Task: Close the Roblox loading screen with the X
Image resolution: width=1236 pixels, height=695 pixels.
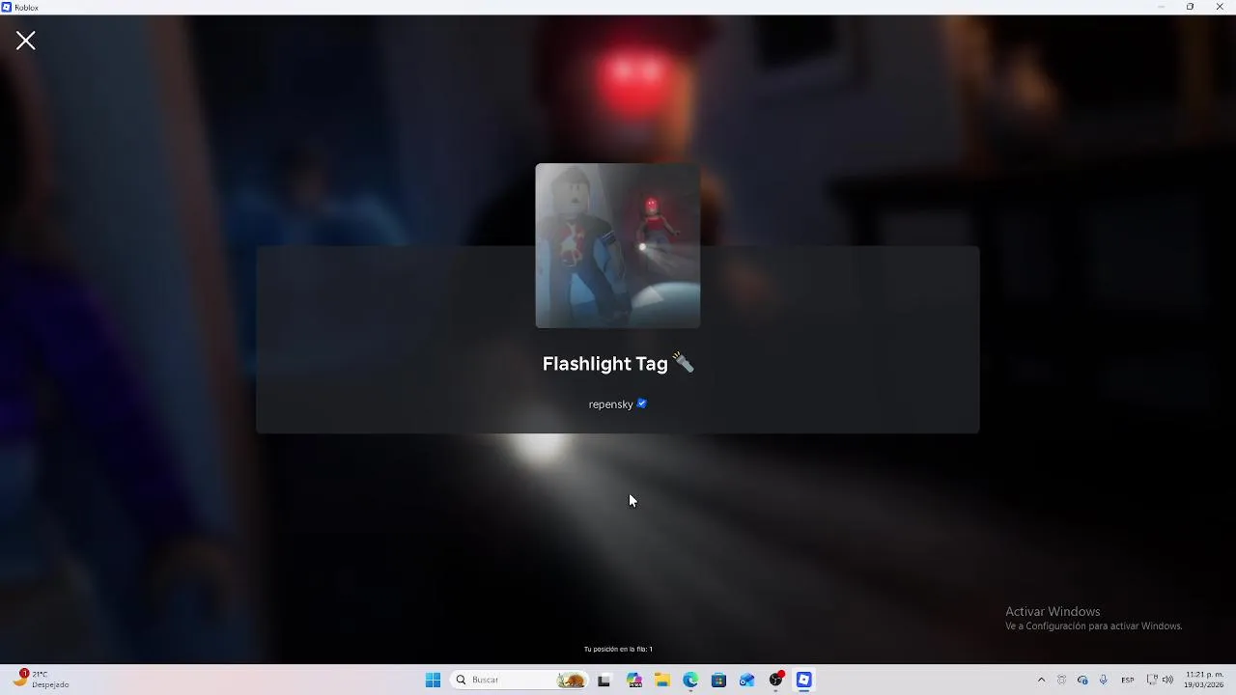Action: point(25,41)
